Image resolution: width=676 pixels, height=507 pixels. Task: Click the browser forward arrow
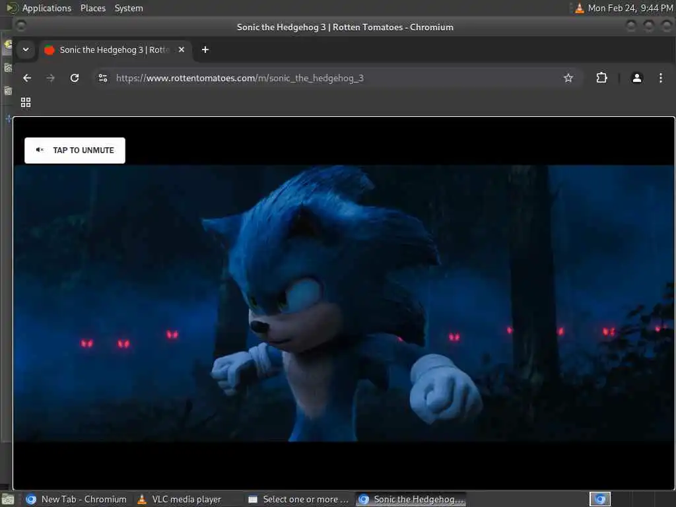tap(50, 78)
